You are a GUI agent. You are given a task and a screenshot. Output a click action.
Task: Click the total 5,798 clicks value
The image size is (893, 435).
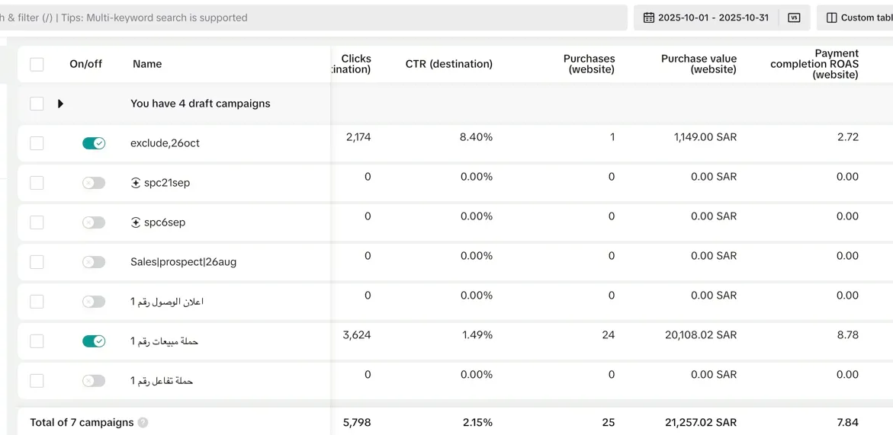(357, 423)
